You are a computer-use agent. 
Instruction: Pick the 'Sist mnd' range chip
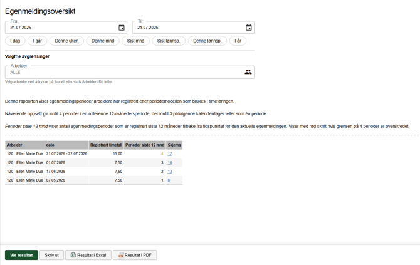coord(135,41)
